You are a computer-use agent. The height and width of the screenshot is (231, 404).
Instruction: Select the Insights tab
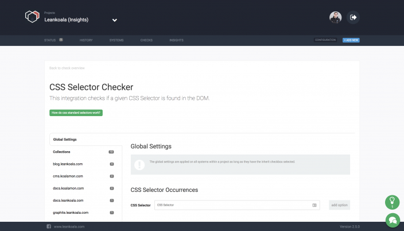177,40
